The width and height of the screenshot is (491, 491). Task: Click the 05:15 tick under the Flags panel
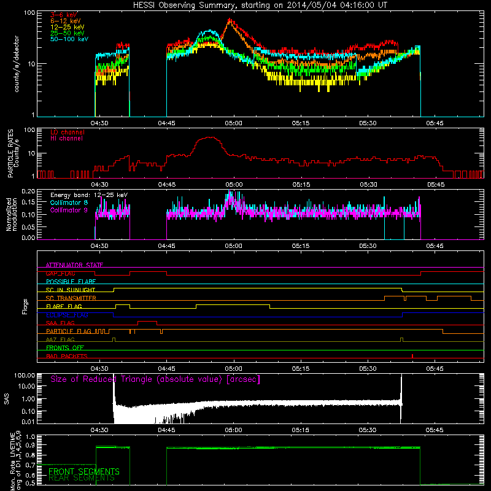pyautogui.click(x=301, y=369)
